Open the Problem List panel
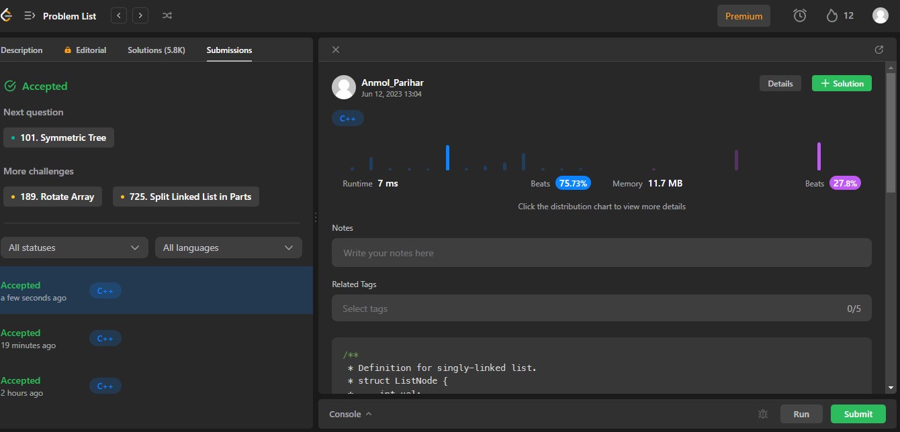Screen dimensions: 900x432 [x=60, y=15]
